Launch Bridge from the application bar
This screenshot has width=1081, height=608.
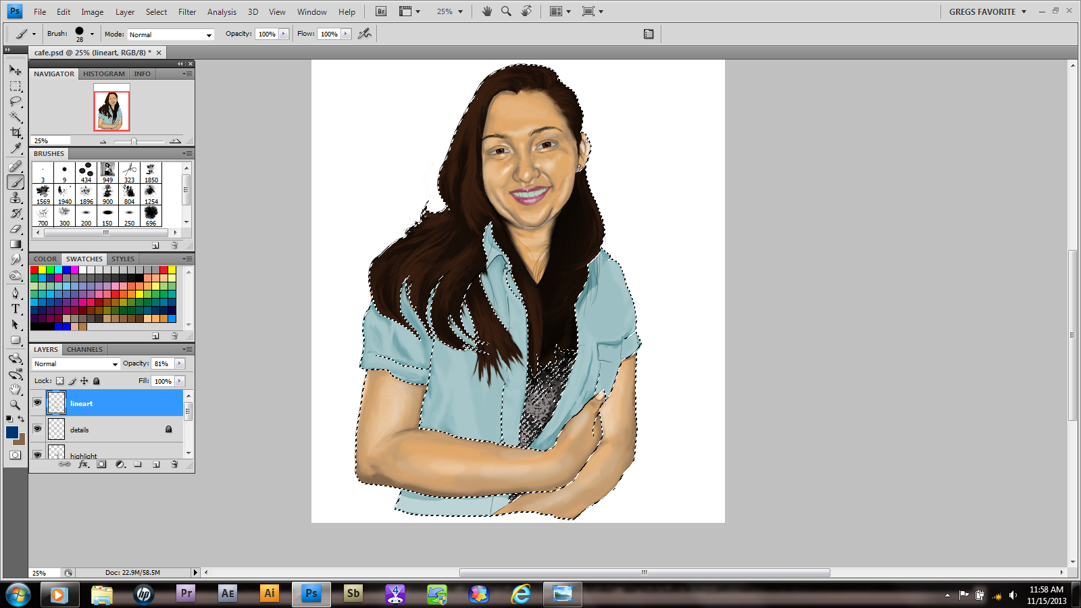381,11
